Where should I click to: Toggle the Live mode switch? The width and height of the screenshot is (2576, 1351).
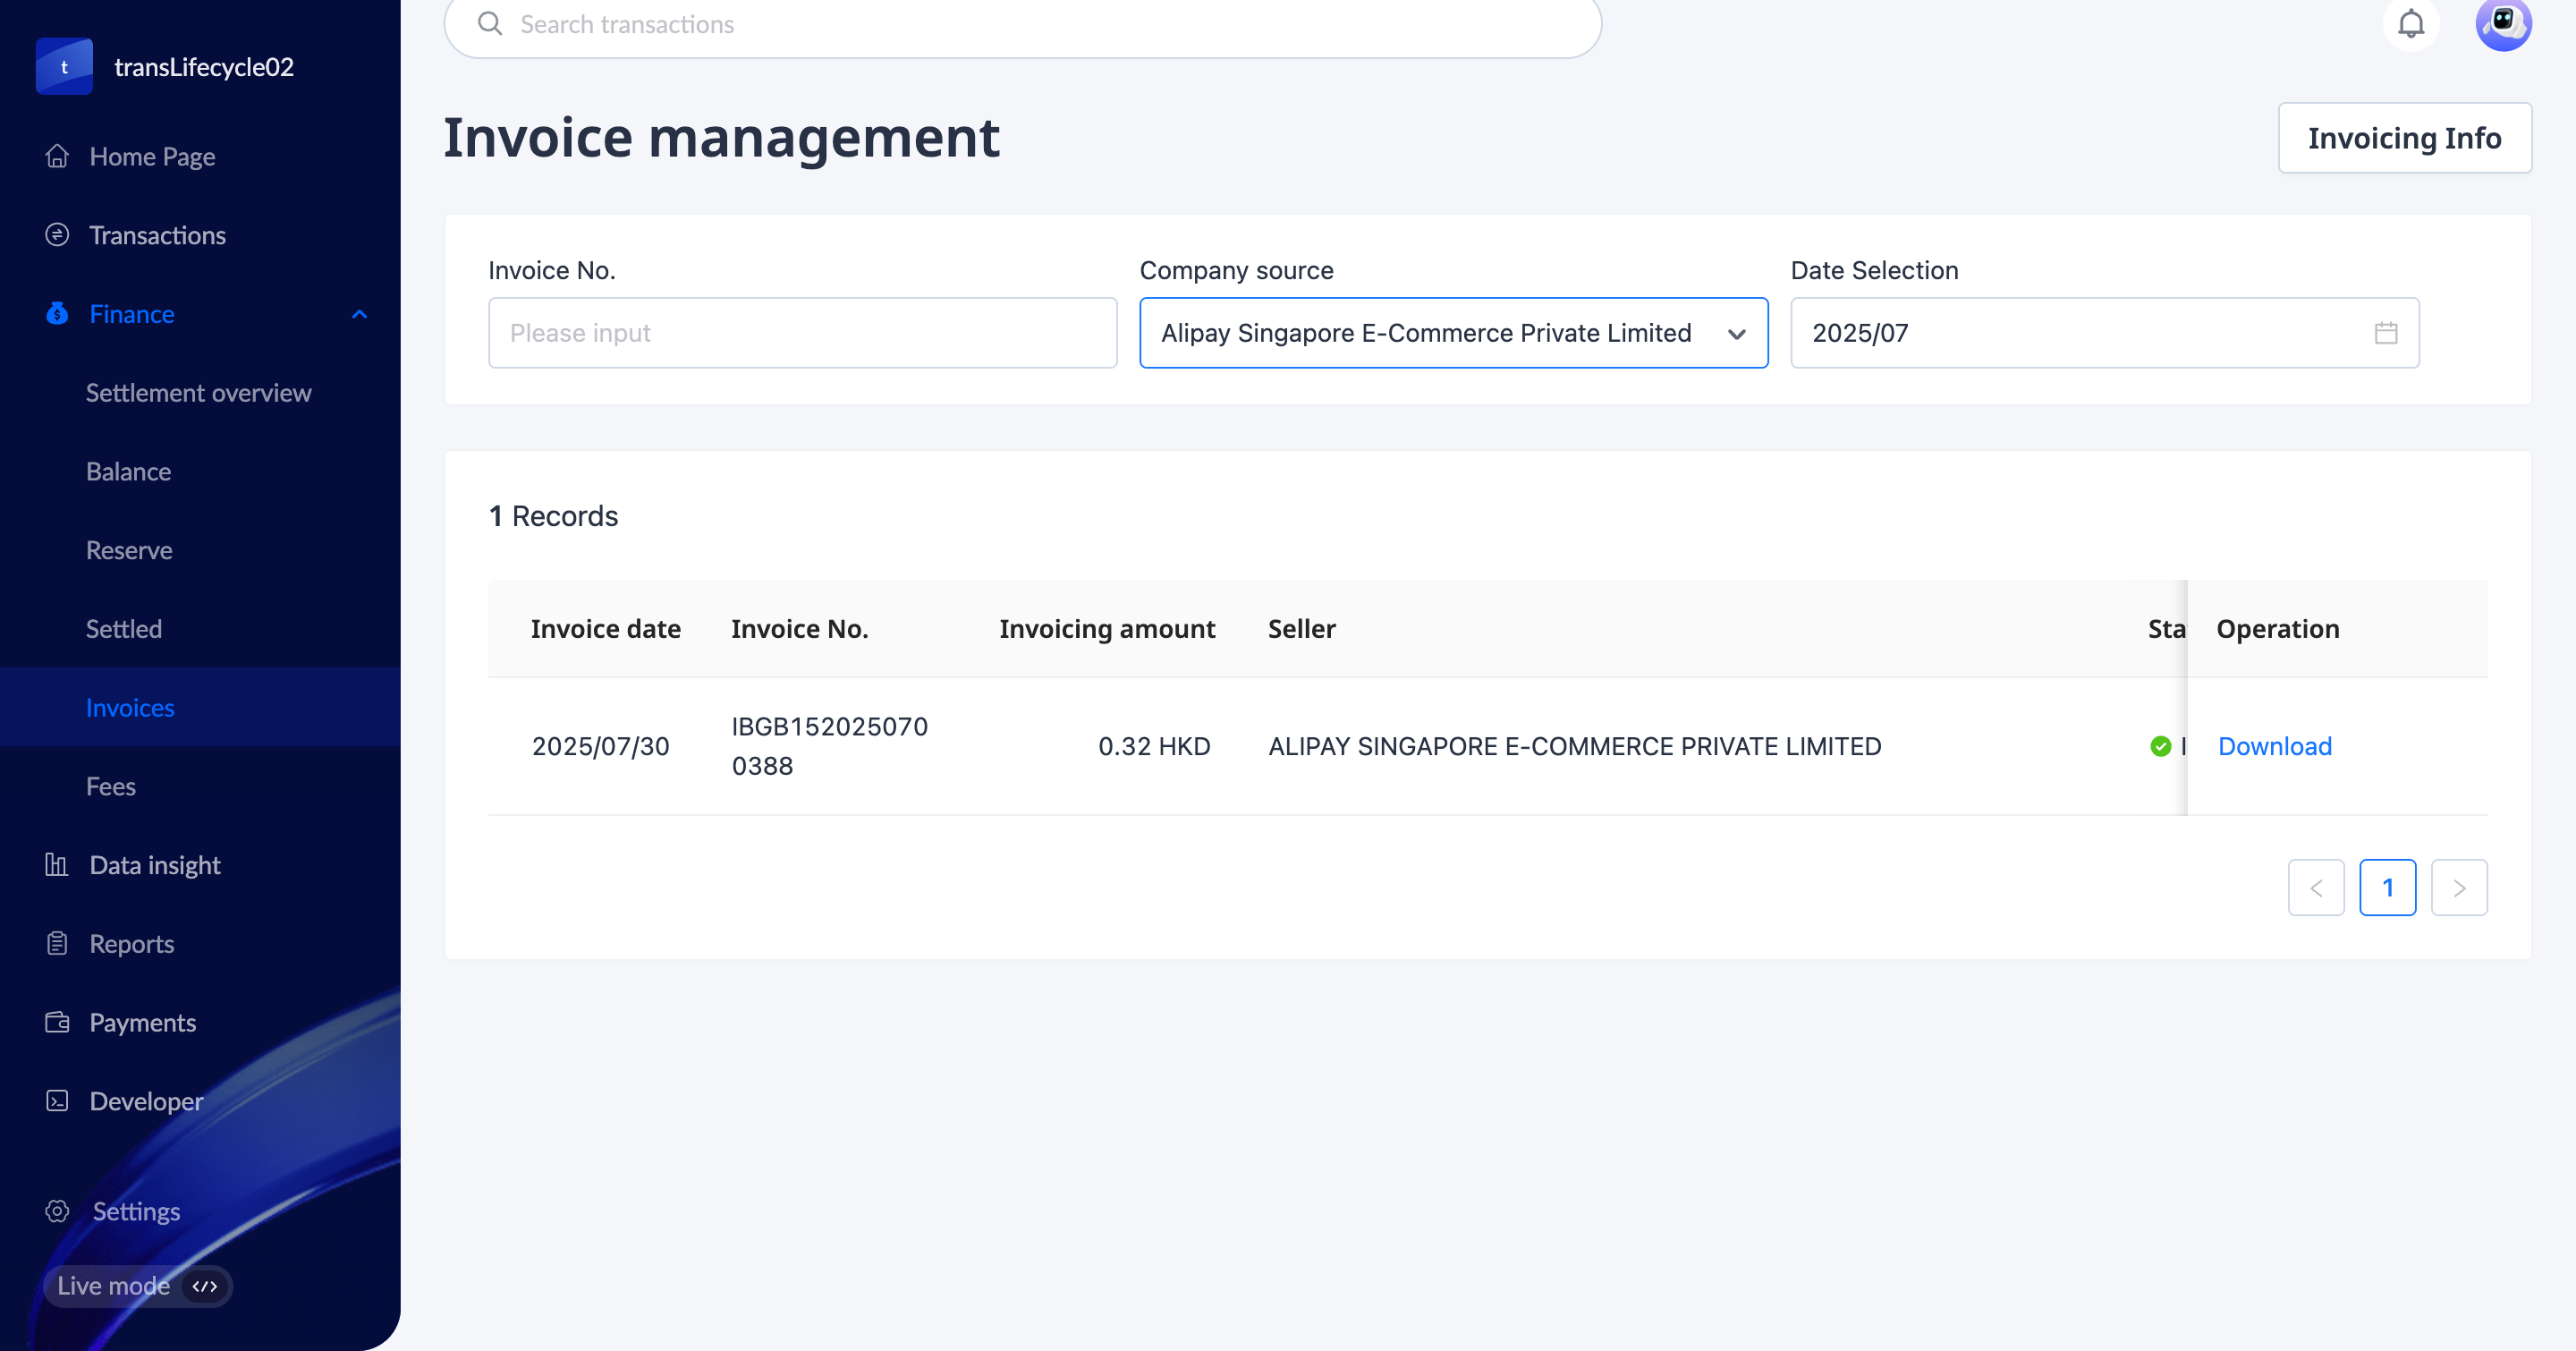coord(205,1286)
